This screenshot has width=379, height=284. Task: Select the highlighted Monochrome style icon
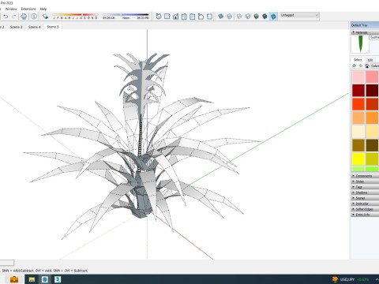(273, 17)
